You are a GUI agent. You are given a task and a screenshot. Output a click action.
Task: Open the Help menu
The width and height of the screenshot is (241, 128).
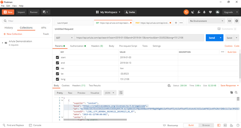(21, 6)
